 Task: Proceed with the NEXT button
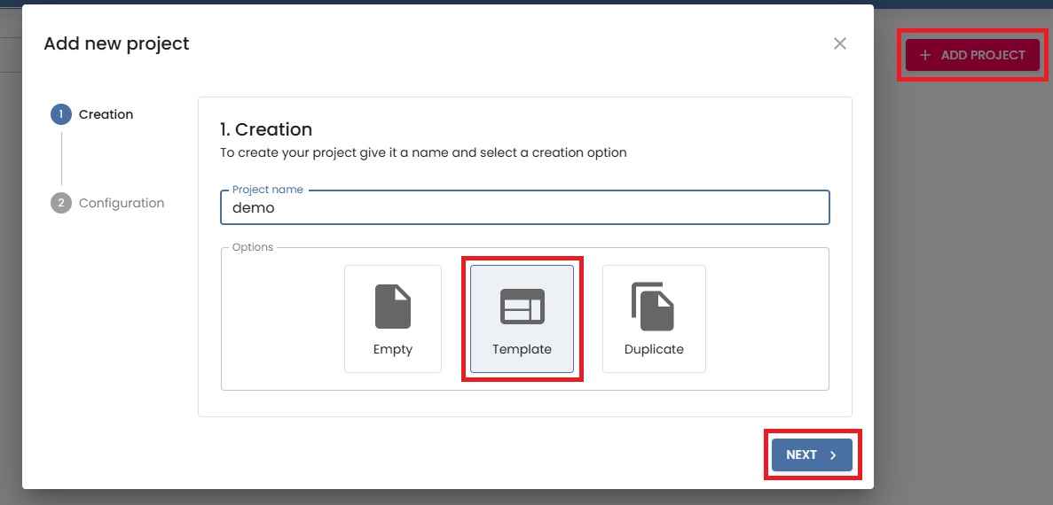coord(811,454)
